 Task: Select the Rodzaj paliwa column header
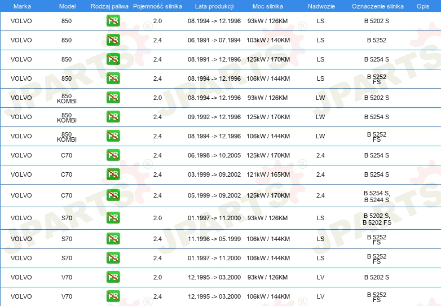pyautogui.click(x=109, y=6)
